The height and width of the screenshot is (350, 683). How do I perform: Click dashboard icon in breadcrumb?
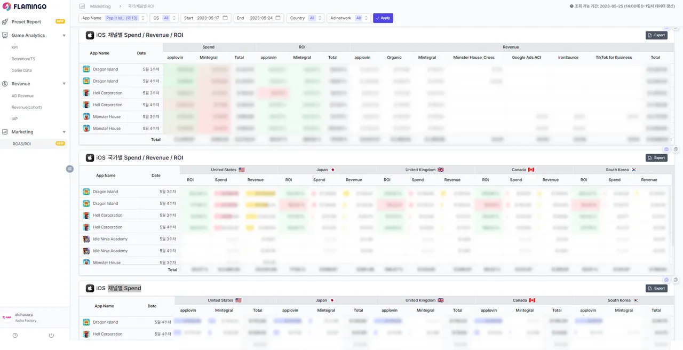click(82, 6)
